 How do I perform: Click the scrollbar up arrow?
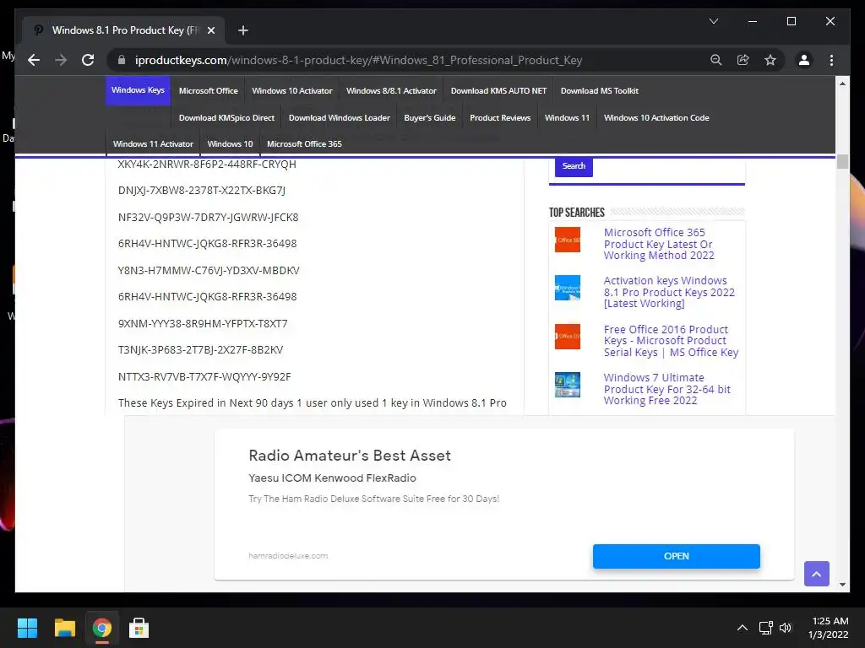point(842,84)
